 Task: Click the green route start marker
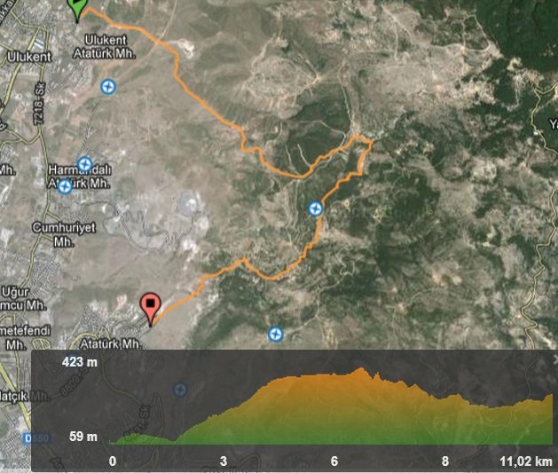pyautogui.click(x=77, y=9)
